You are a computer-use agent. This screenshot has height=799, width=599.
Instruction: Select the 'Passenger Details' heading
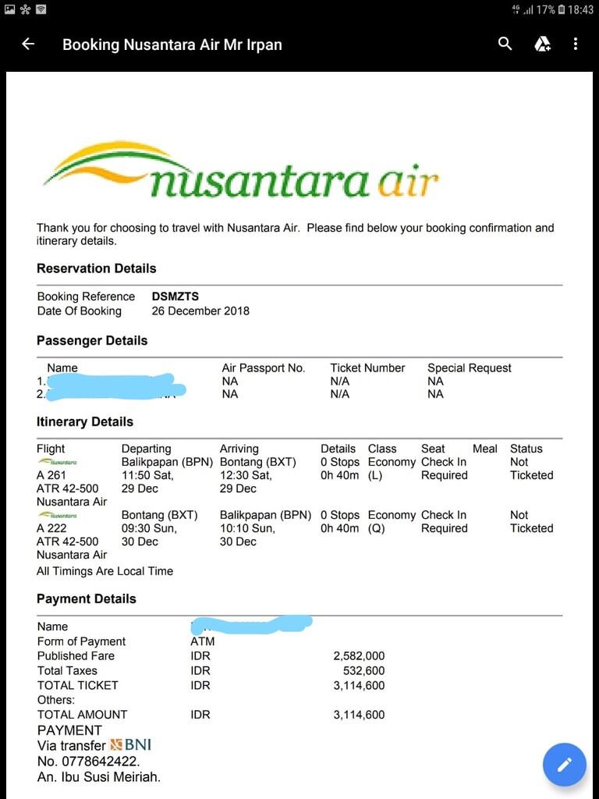[x=92, y=340]
